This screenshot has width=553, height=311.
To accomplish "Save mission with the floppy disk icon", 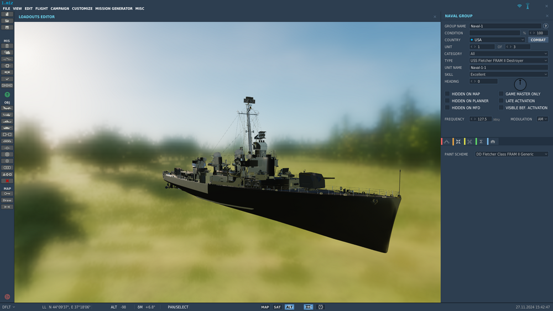I will point(7,28).
